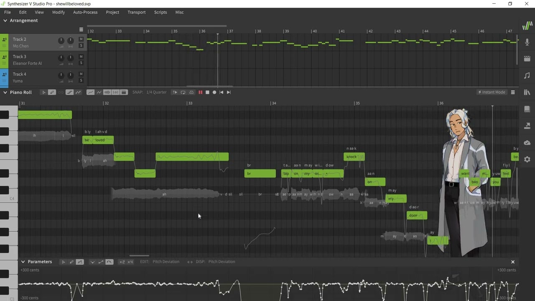Solo Track 4 Yuma
Image resolution: width=535 pixels, height=301 pixels.
pyautogui.click(x=81, y=80)
